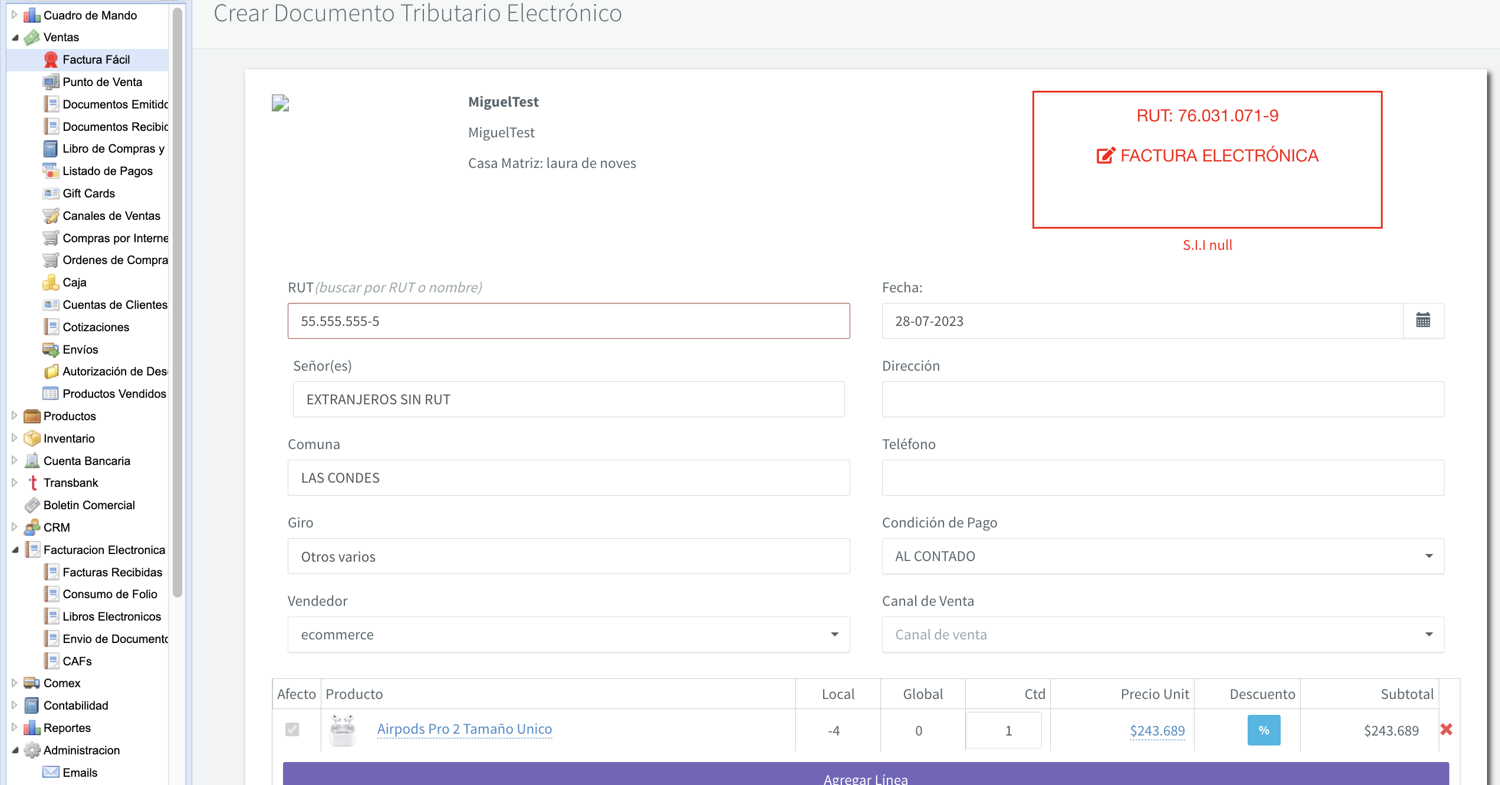Click the Airpods Pro 2 Tamaño Unico link
This screenshot has width=1500, height=785.
pos(465,729)
